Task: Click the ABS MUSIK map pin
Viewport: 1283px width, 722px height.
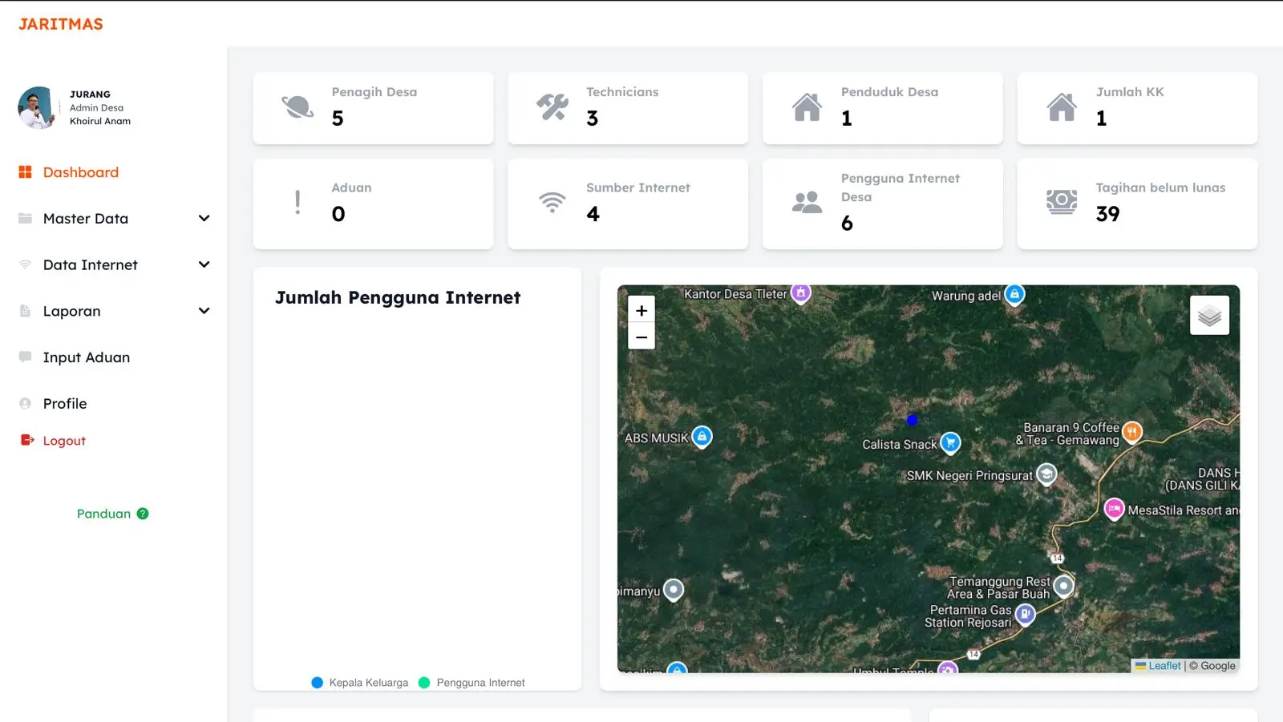Action: click(x=702, y=437)
